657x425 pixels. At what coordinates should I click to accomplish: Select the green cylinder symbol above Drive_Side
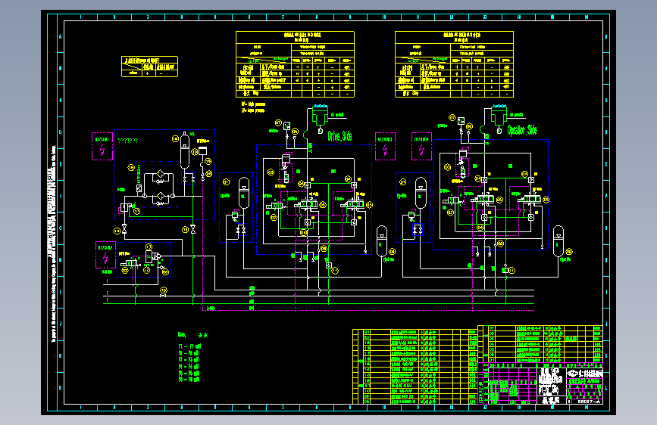320,116
